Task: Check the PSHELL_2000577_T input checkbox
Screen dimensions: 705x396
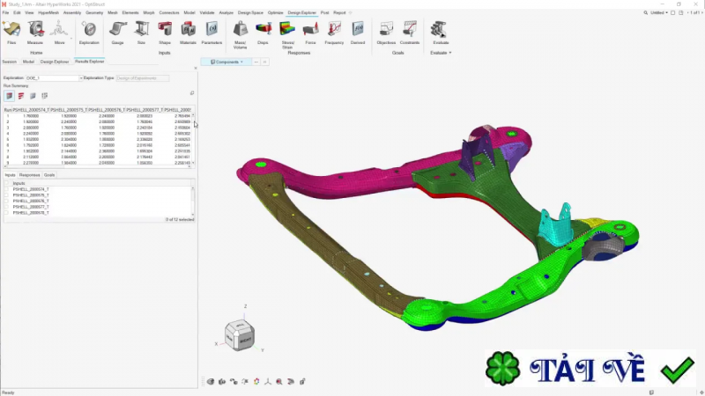Action: pos(6,207)
